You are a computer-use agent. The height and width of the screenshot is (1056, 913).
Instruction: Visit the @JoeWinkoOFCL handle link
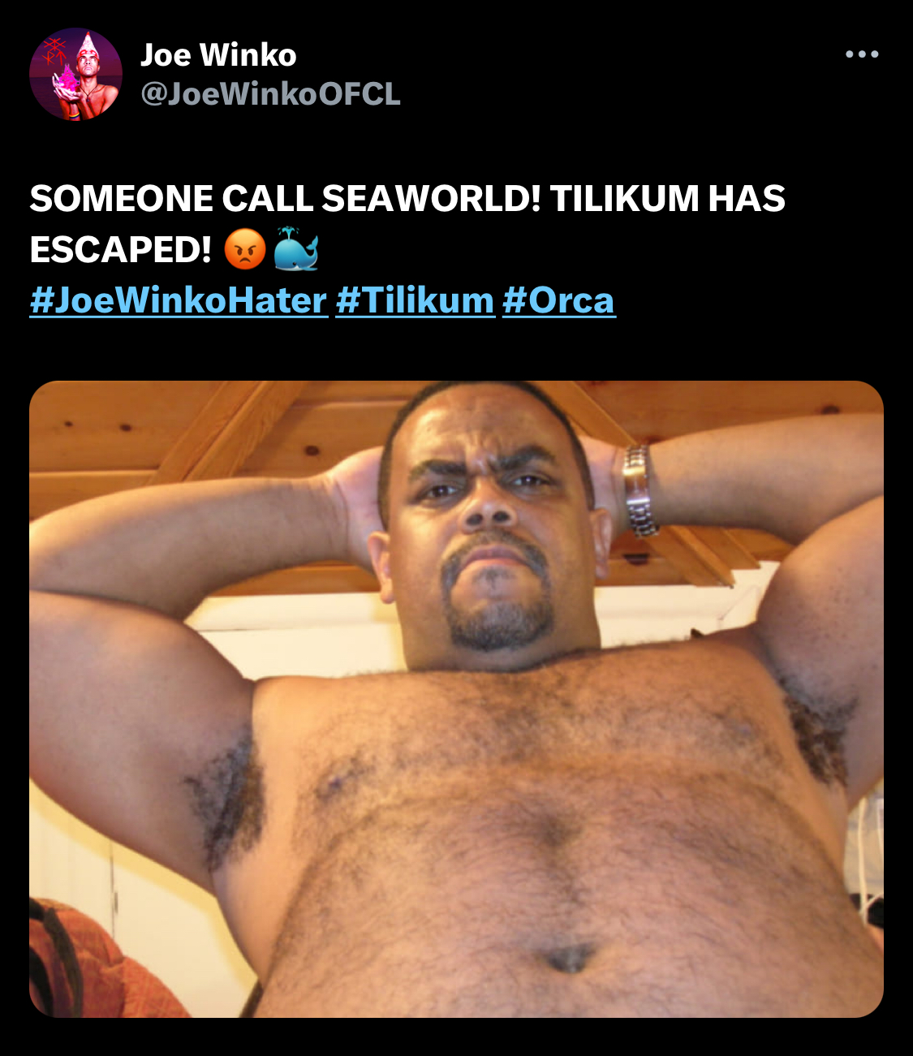(x=271, y=94)
